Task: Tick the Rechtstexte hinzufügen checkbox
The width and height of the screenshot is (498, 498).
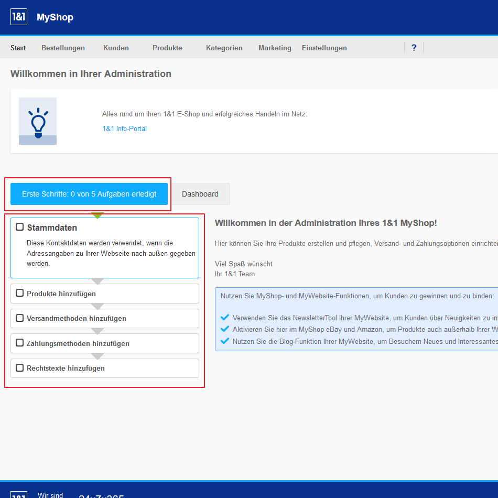Action: click(x=20, y=368)
